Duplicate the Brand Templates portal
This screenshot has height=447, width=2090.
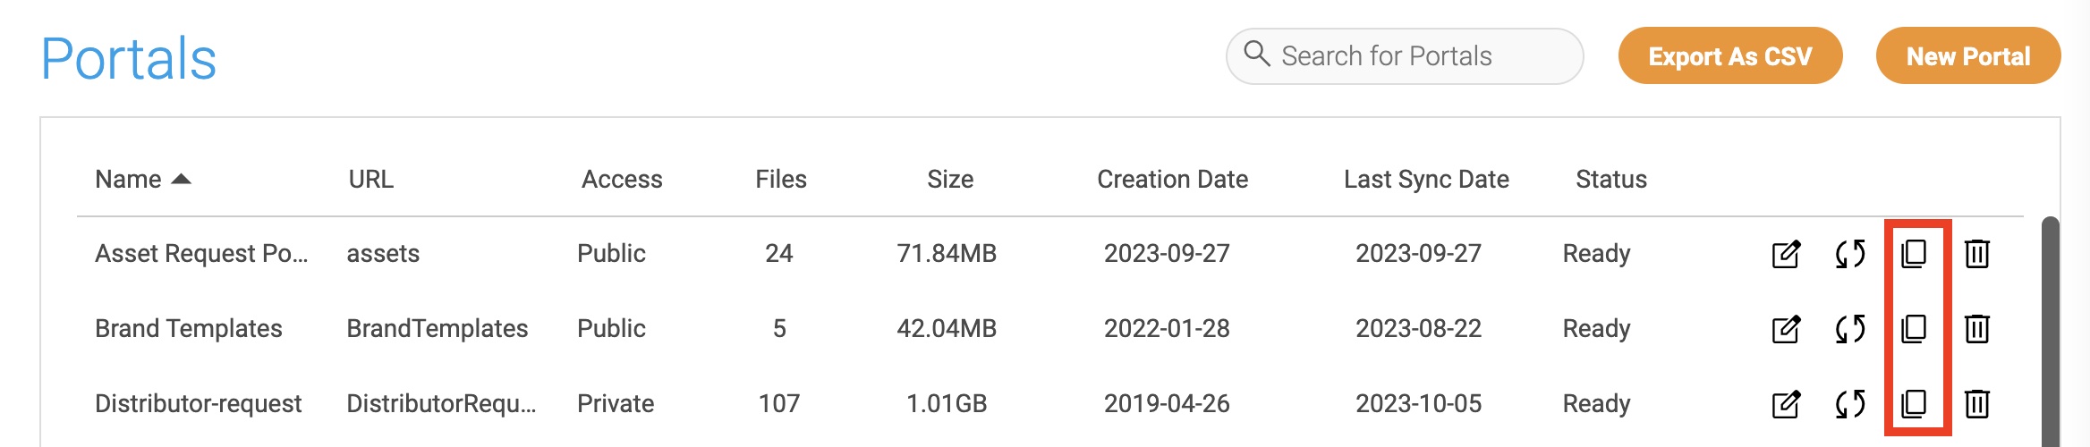click(1914, 329)
